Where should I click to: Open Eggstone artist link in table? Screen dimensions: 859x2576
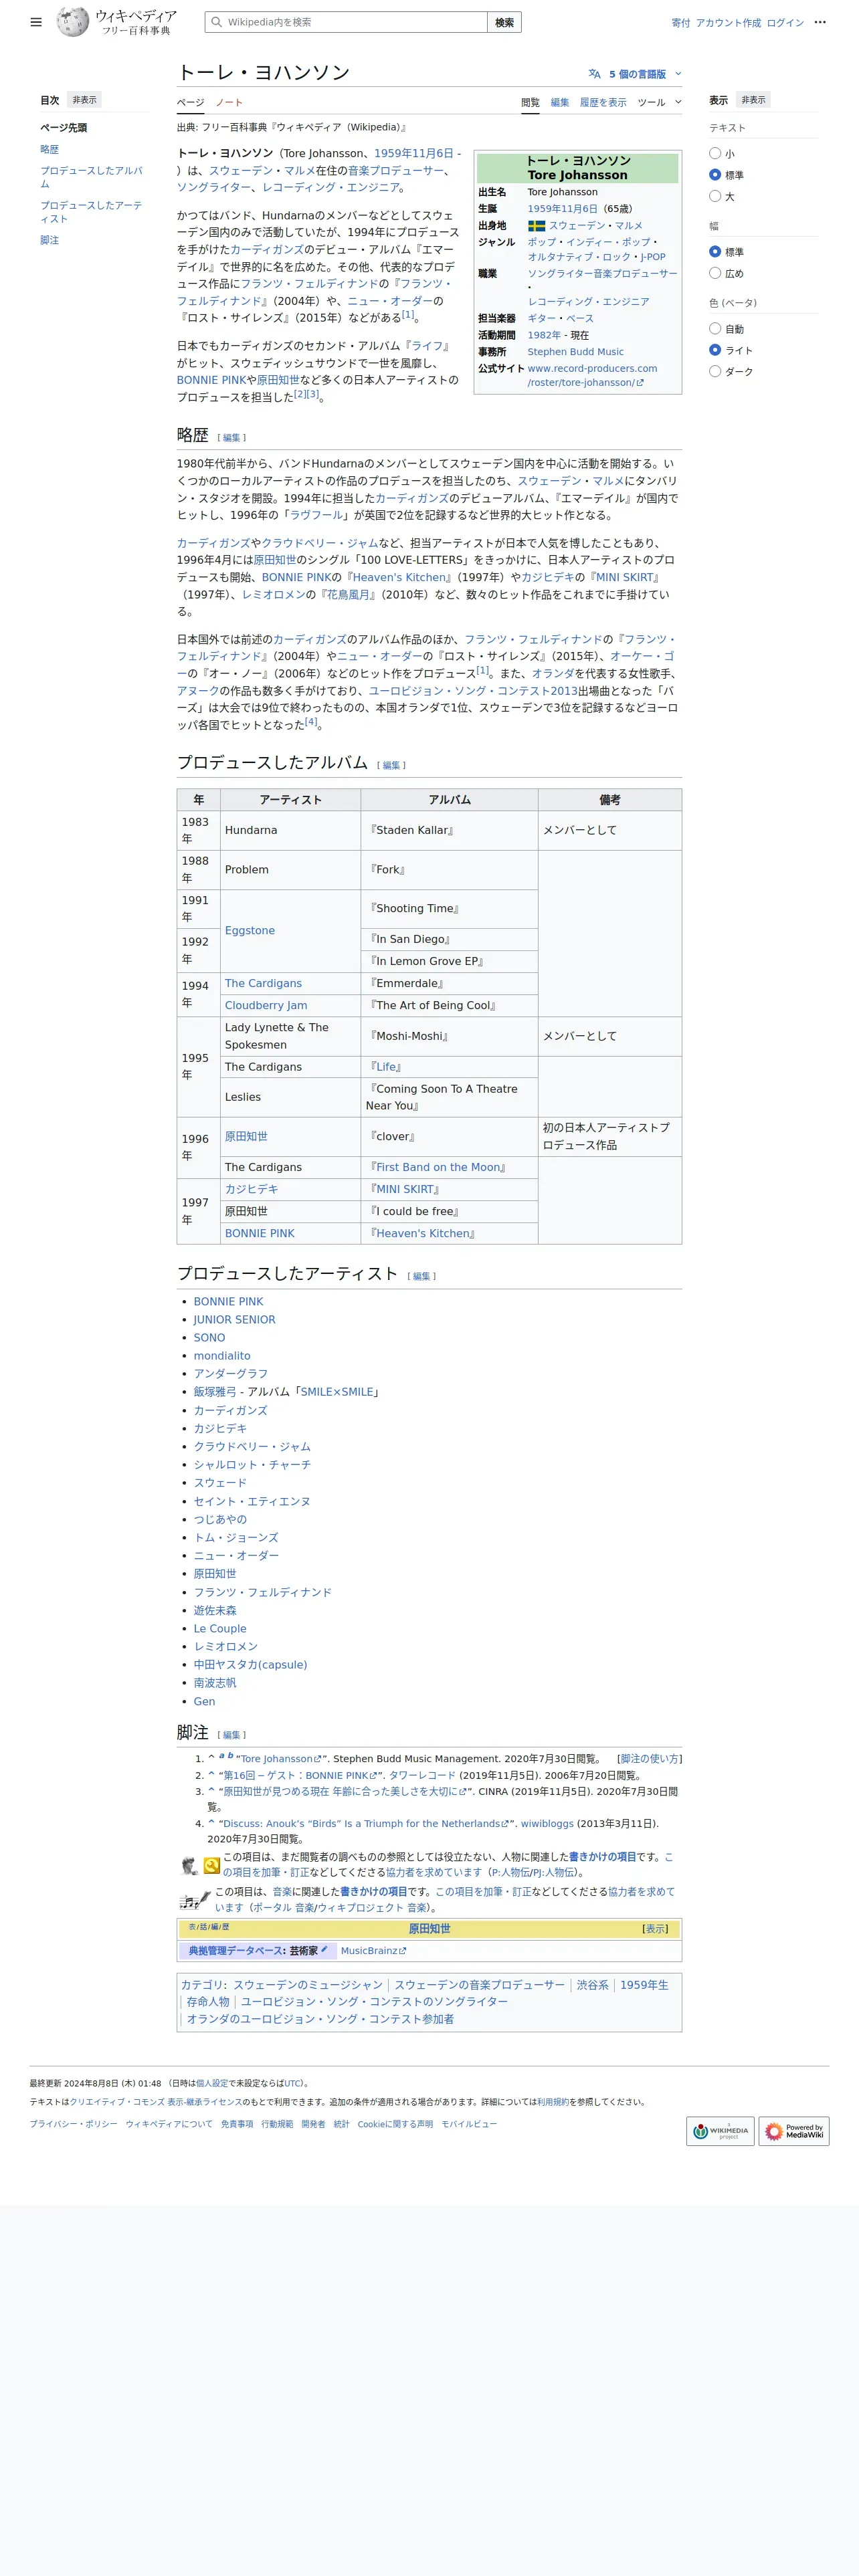point(250,930)
